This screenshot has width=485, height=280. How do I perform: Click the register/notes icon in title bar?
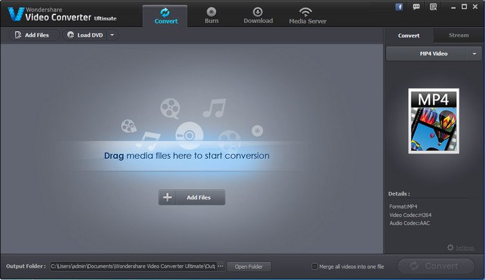tap(433, 7)
